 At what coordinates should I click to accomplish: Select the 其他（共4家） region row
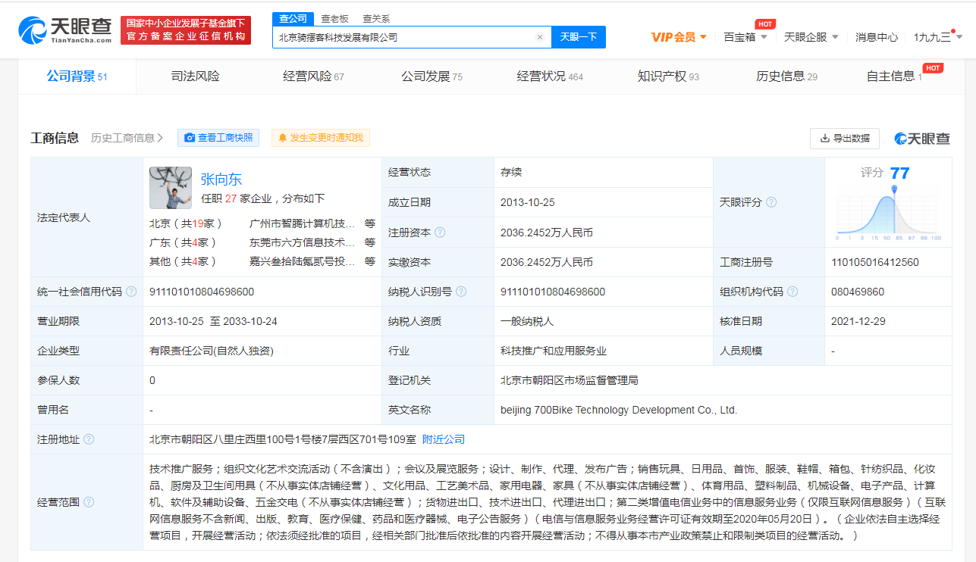pos(184,261)
